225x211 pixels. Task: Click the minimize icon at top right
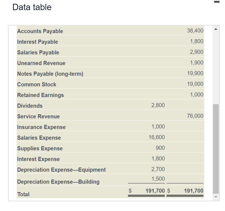click(217, 2)
